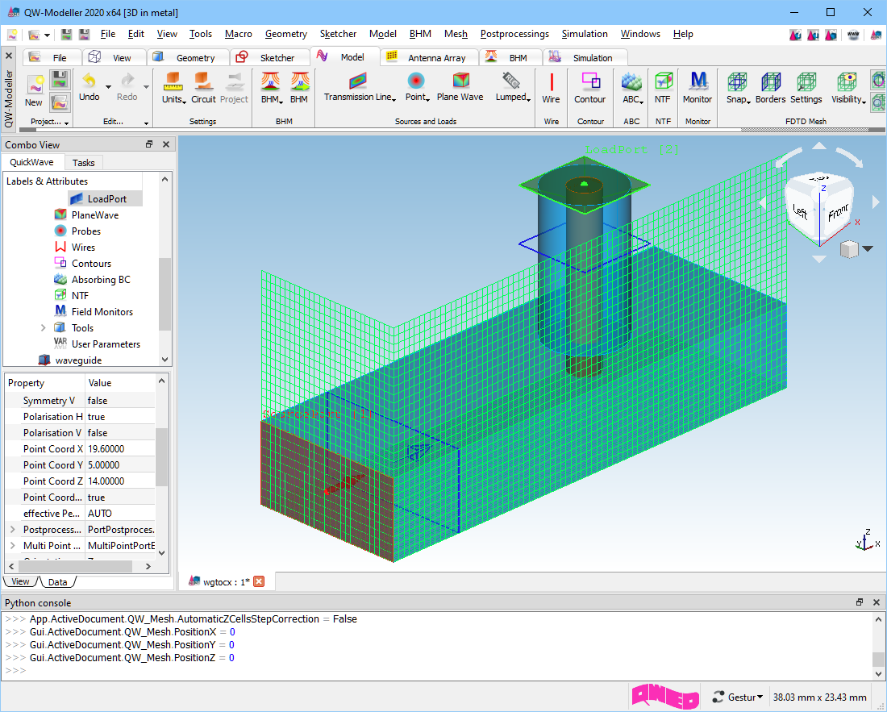Image resolution: width=887 pixels, height=712 pixels.
Task: Switch to the Antenna Array ribbon tab
Action: [x=429, y=58]
